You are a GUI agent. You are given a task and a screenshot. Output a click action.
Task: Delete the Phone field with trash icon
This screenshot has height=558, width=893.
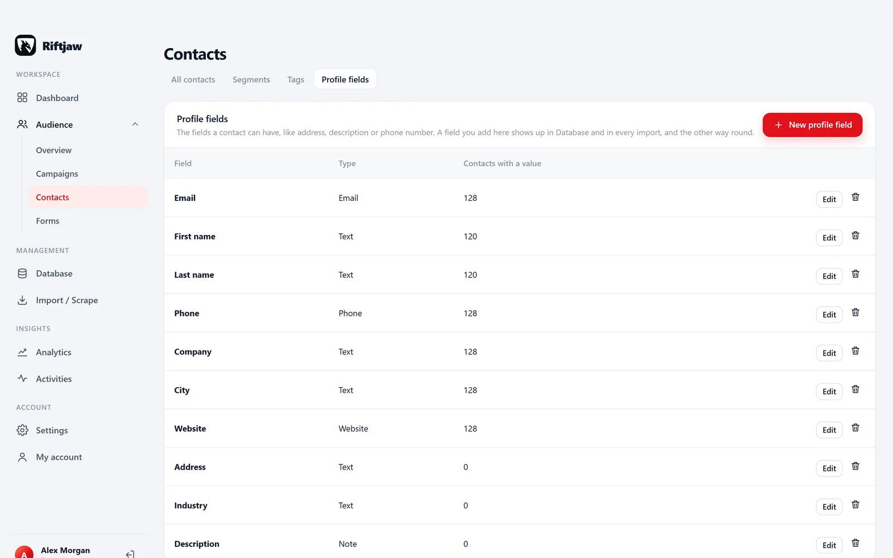(855, 312)
